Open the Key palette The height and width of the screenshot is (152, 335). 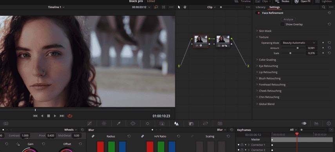pyautogui.click(x=191, y=123)
